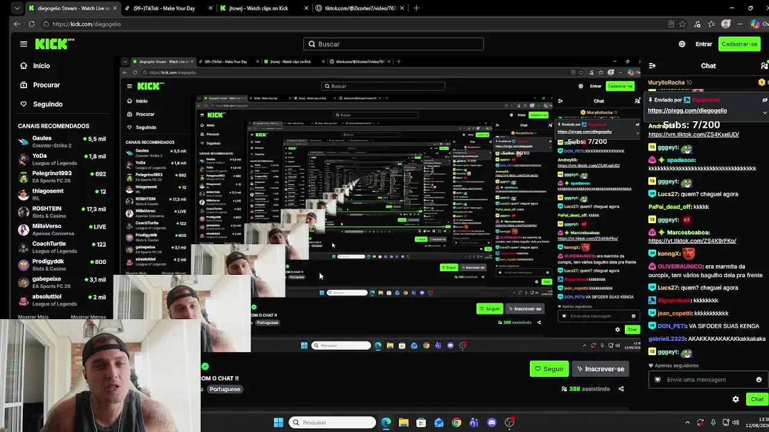Open ROSHTEIN recommended channel
Viewport: 769px width, 432px height.
pos(62,212)
